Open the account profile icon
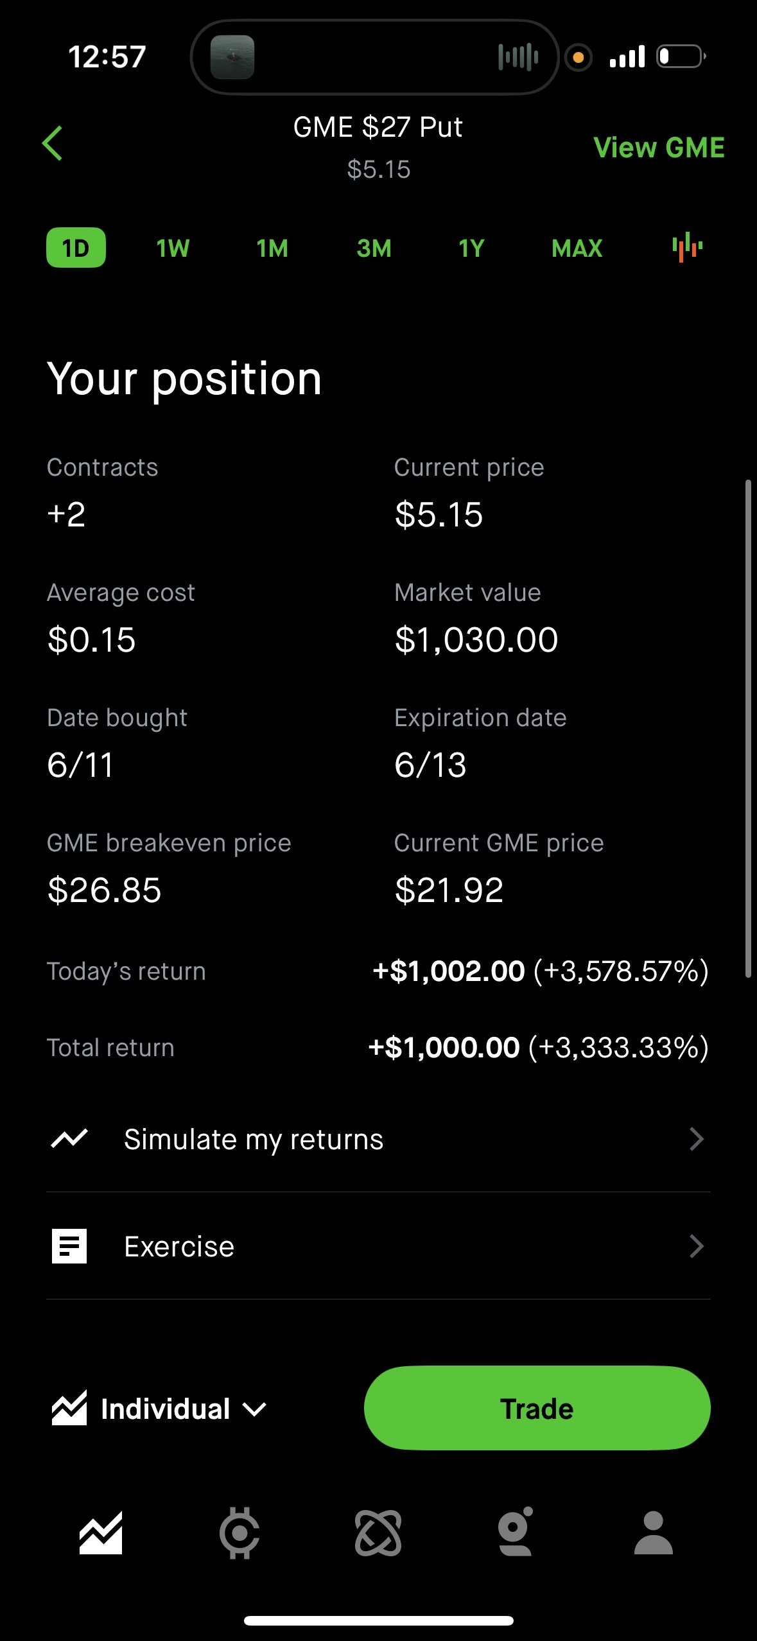The height and width of the screenshot is (1641, 757). [654, 1533]
